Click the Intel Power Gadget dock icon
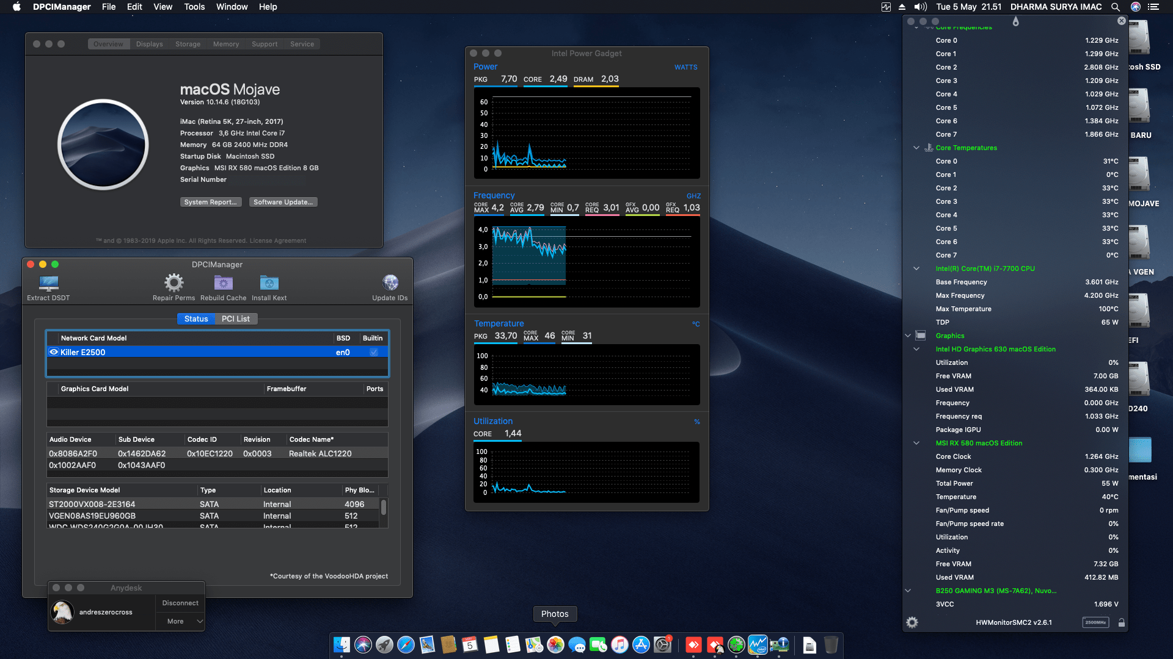The image size is (1173, 659). (758, 645)
